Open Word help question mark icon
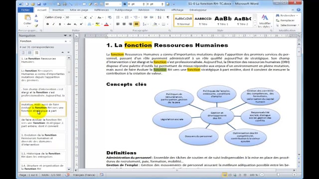 coord(298,10)
